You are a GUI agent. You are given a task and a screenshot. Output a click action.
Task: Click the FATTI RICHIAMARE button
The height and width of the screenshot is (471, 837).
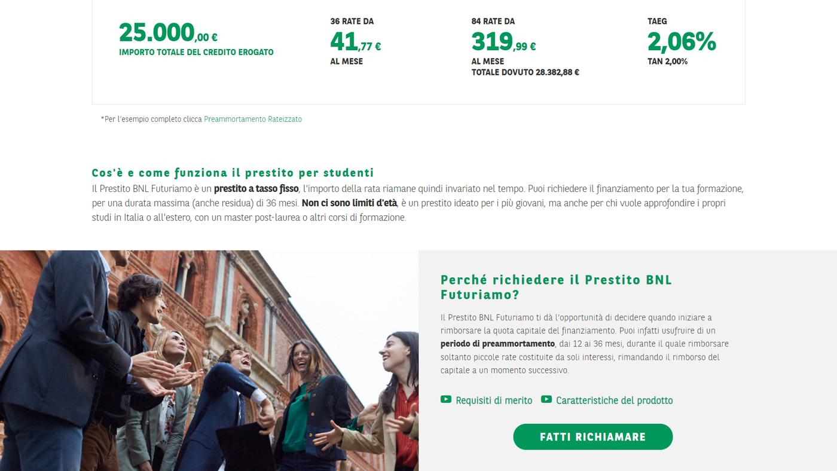click(593, 437)
